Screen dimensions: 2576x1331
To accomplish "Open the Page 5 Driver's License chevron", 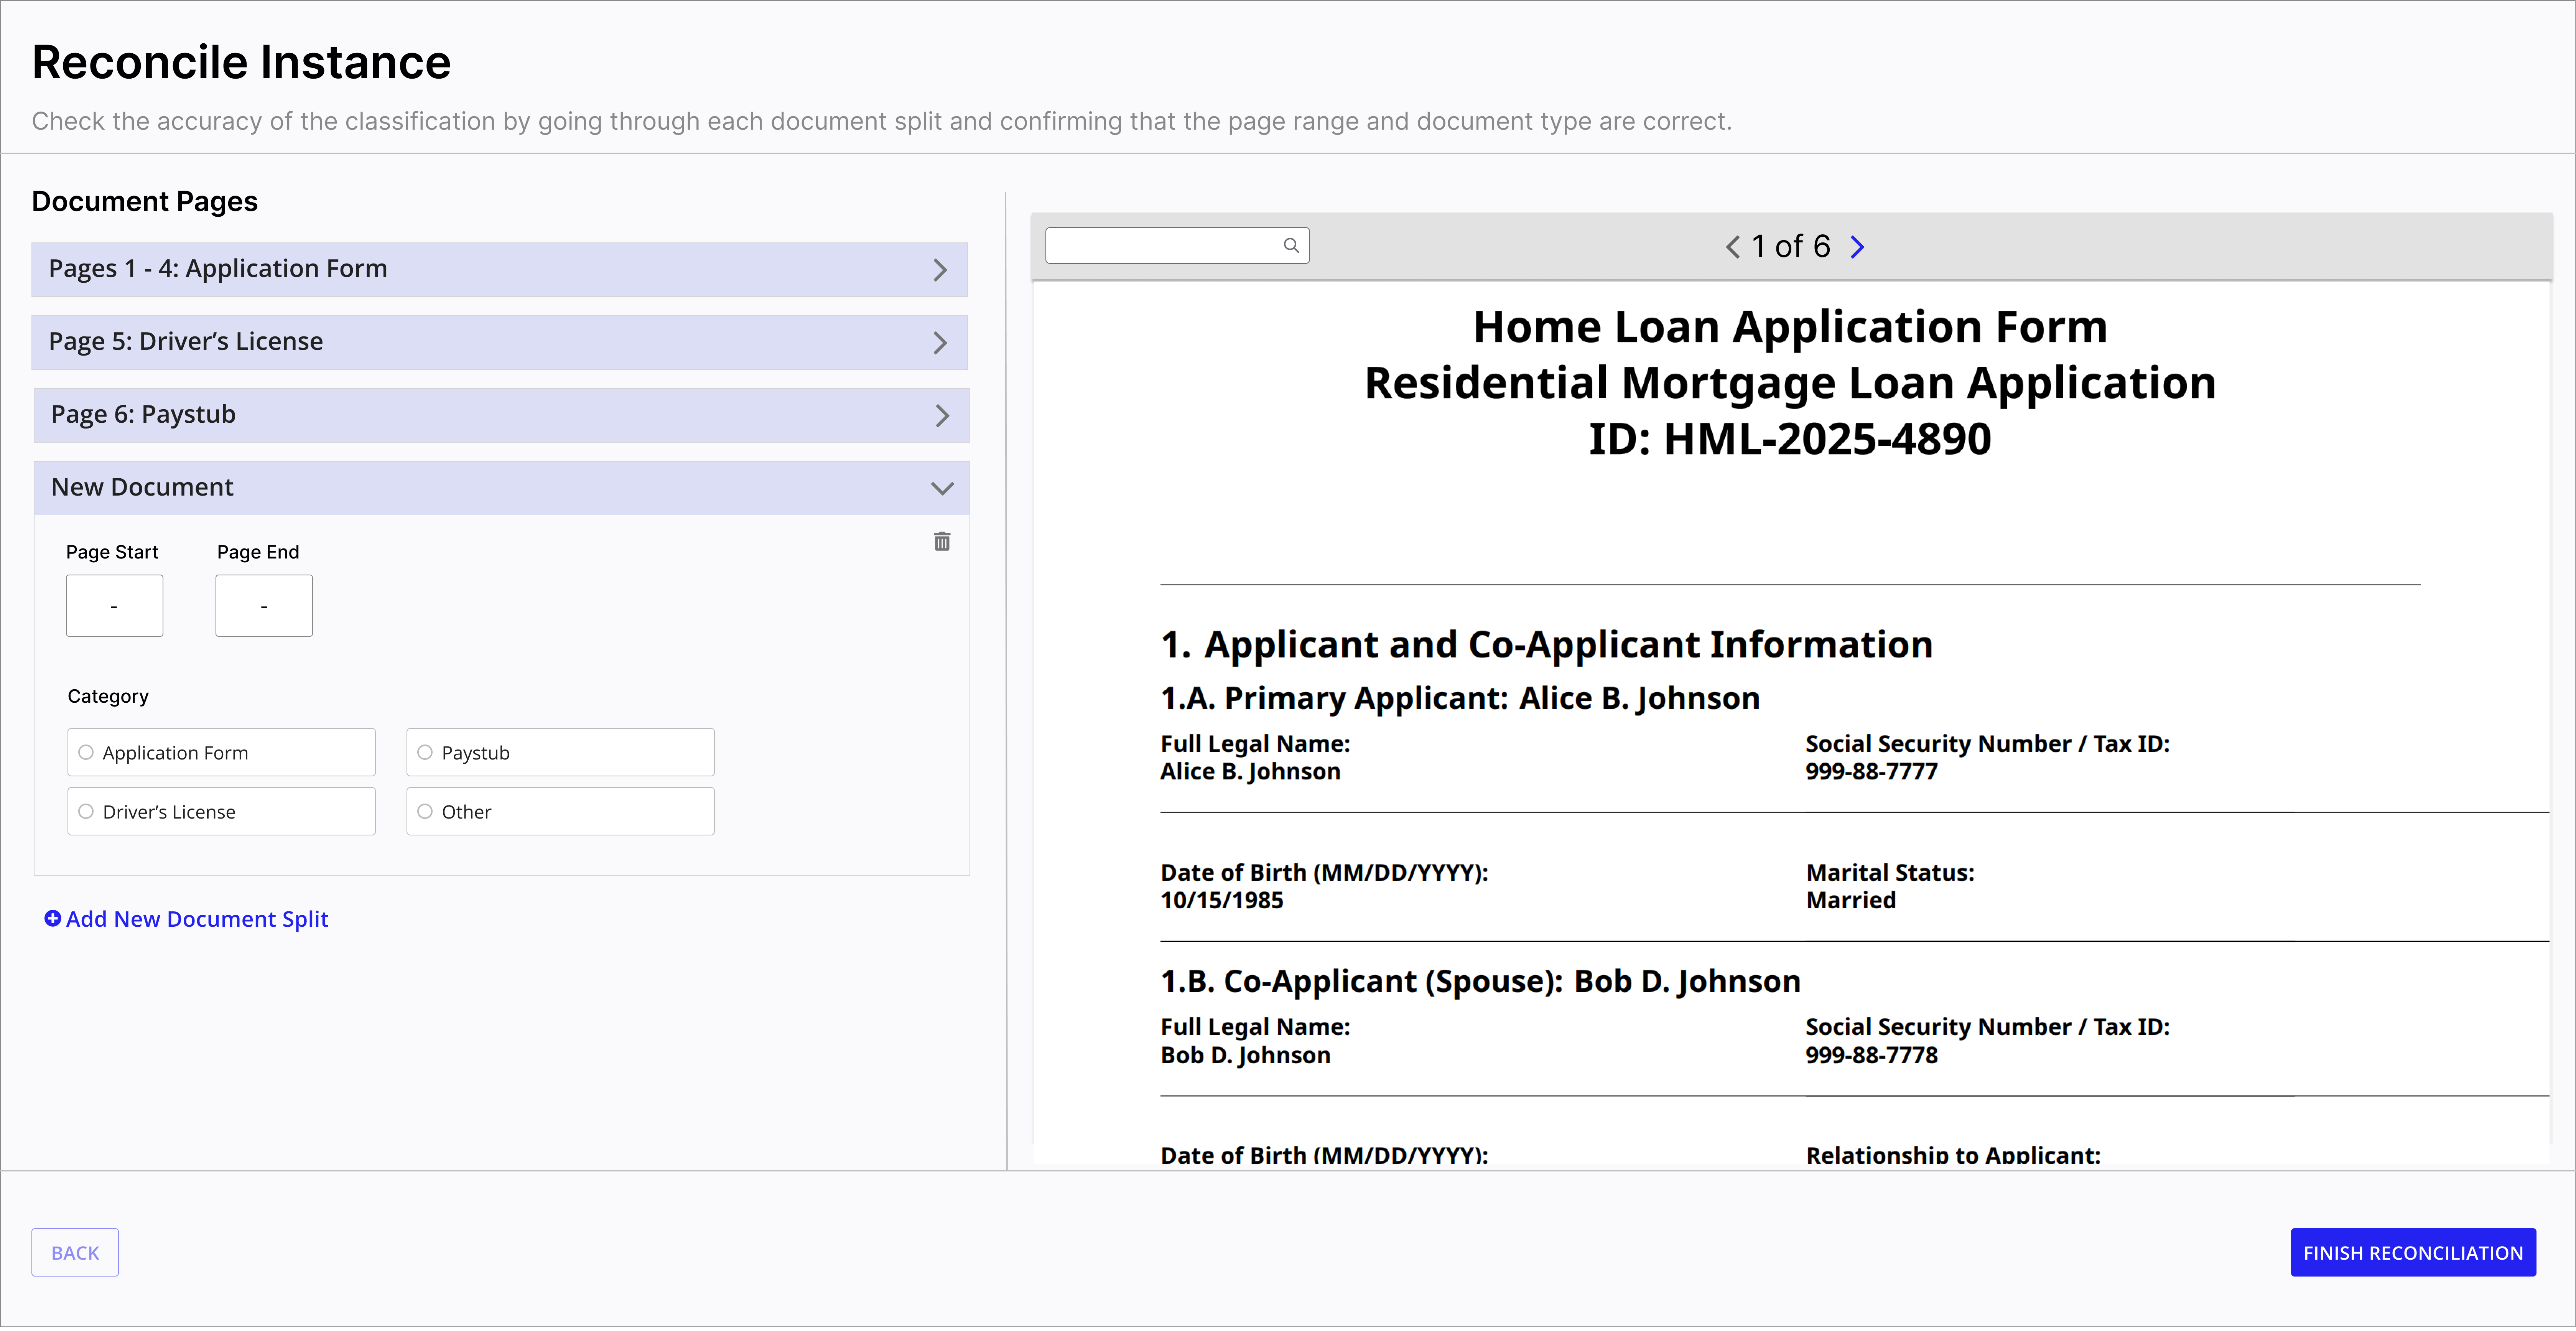I will [940, 342].
